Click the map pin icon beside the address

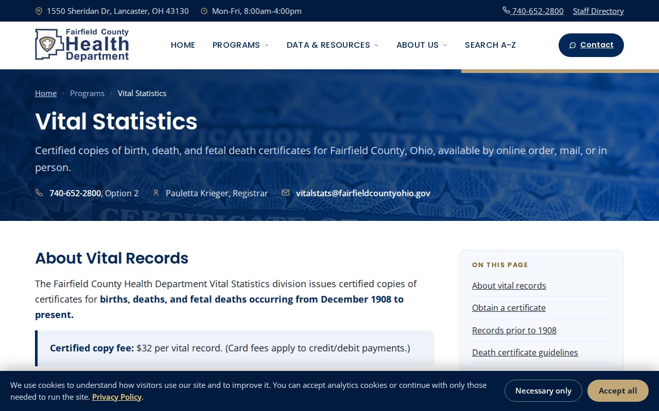click(x=39, y=11)
